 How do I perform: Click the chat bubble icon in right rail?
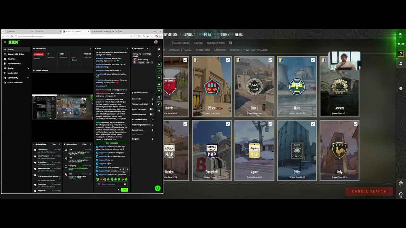(x=159, y=84)
